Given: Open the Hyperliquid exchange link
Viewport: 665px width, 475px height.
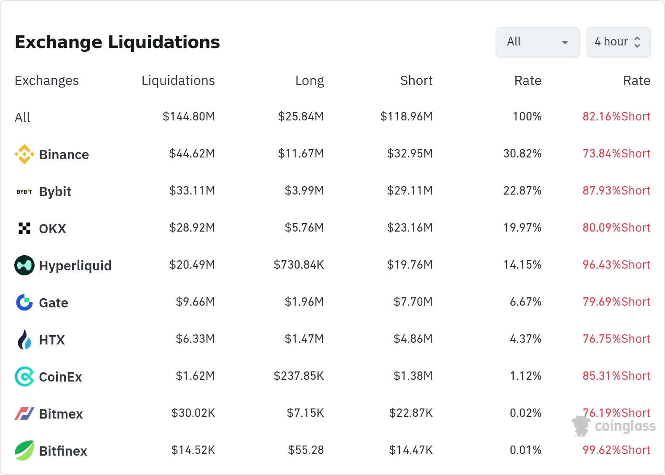Looking at the screenshot, I should click(x=75, y=266).
